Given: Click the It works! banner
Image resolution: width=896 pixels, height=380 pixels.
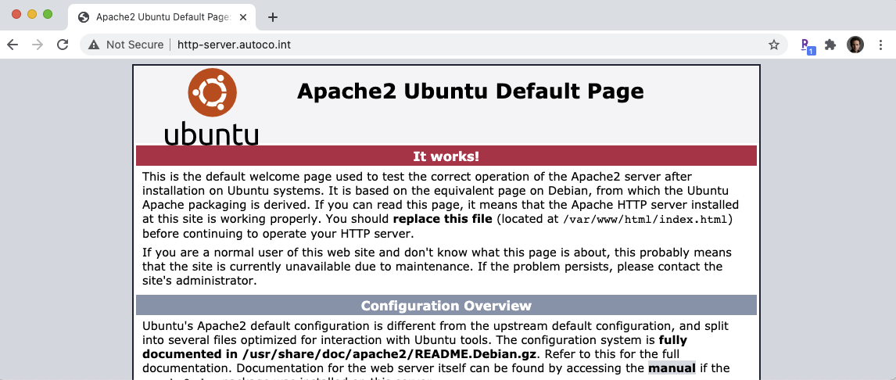Looking at the screenshot, I should (x=446, y=156).
